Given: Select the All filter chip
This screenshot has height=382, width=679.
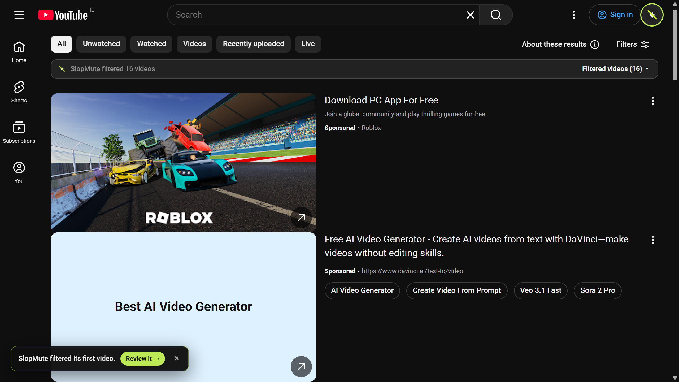Looking at the screenshot, I should (x=62, y=44).
